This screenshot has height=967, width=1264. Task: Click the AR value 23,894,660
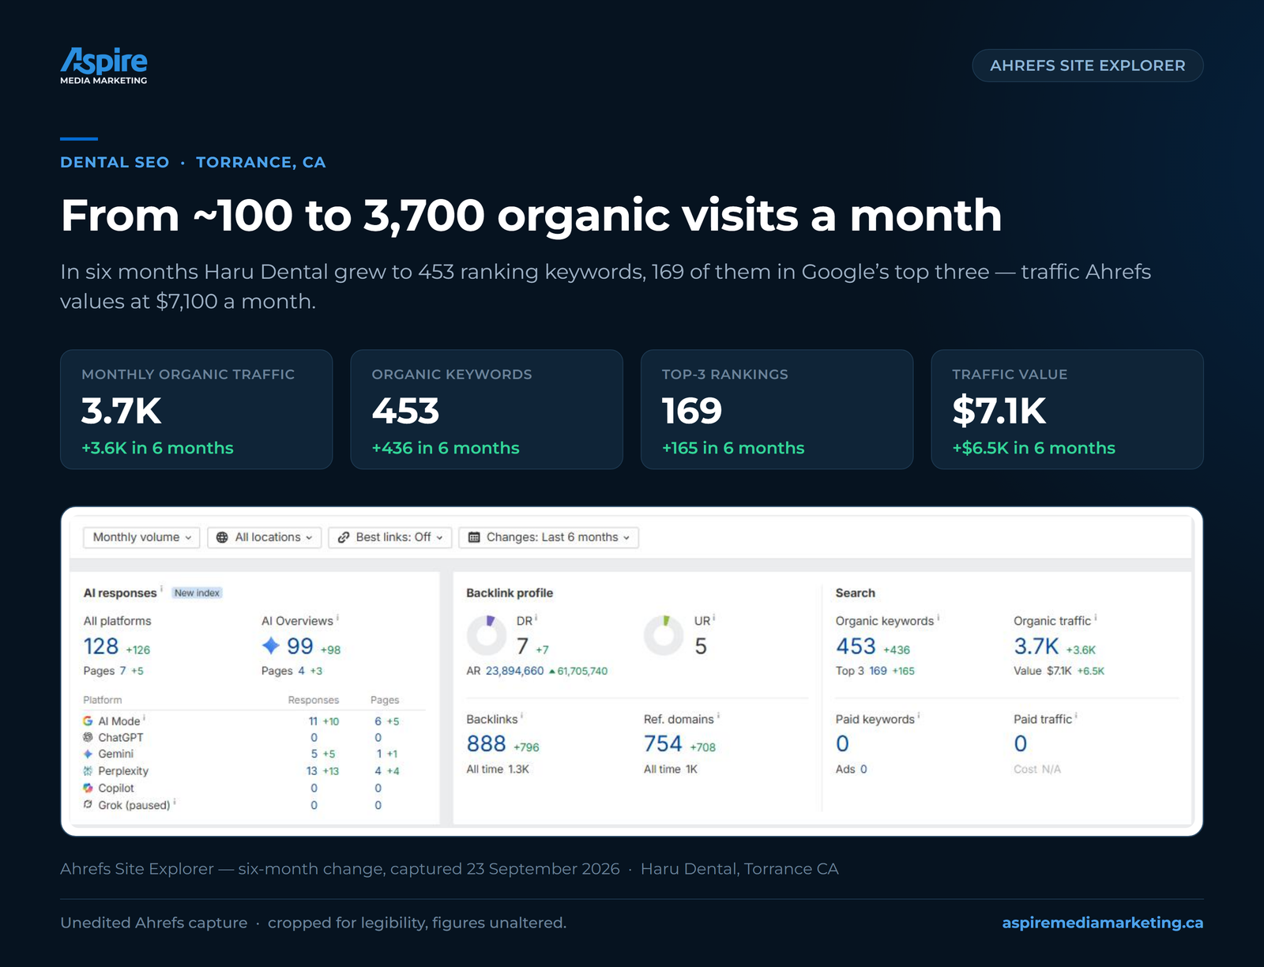point(515,671)
